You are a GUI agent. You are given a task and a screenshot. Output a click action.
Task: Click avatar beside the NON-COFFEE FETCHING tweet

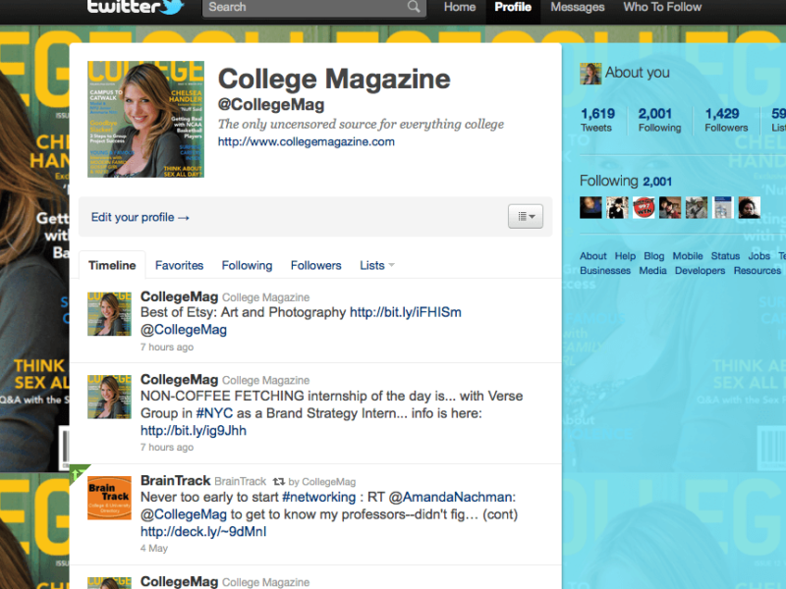109,397
